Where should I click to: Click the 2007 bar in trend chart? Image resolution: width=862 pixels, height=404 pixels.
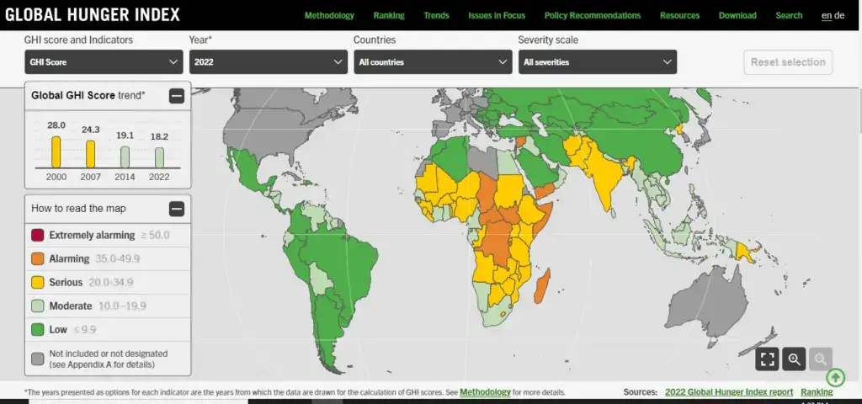[x=90, y=155]
